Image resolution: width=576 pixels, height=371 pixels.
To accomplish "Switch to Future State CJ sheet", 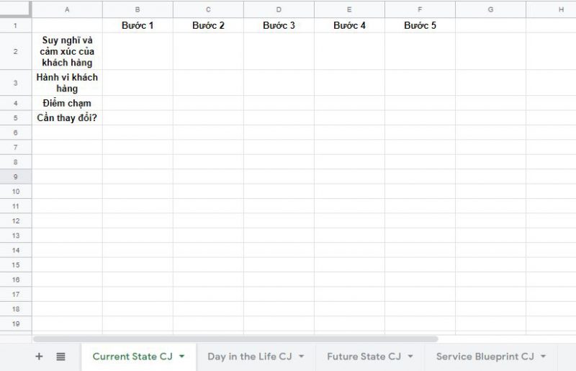I will [x=364, y=357].
